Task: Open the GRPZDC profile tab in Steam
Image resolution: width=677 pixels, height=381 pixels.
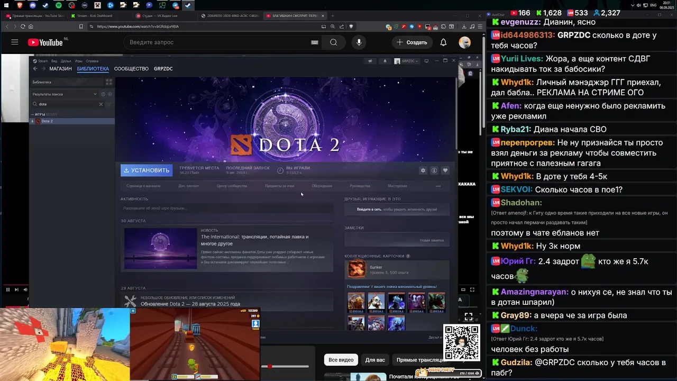Action: click(163, 69)
